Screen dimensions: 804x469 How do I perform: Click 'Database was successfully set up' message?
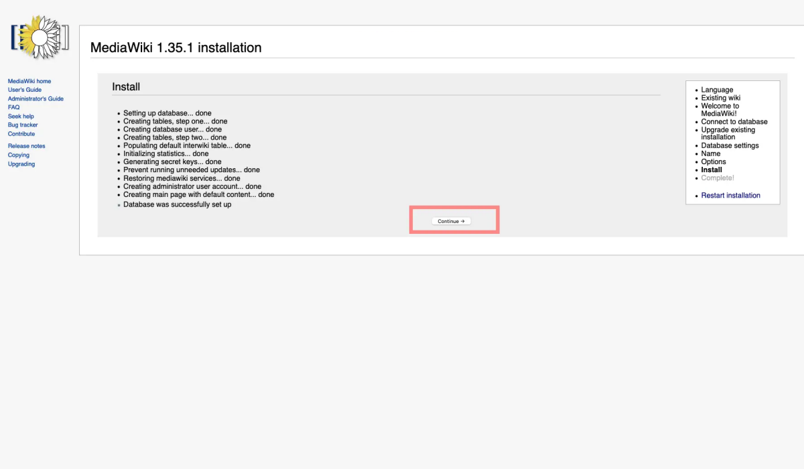(178, 204)
